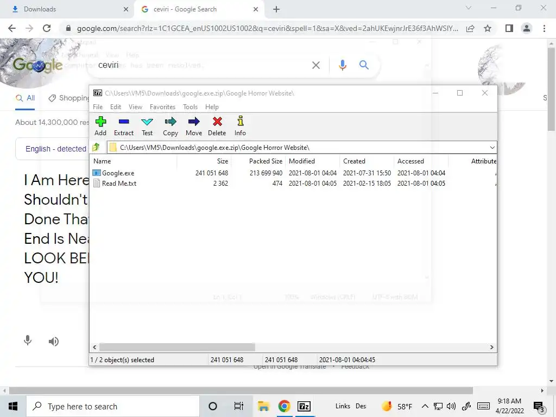Sort by Accessed column header

(x=421, y=161)
